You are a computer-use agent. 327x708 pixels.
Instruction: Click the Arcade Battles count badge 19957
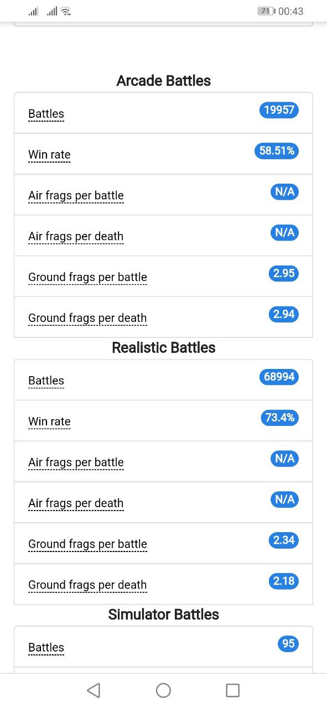pos(279,110)
